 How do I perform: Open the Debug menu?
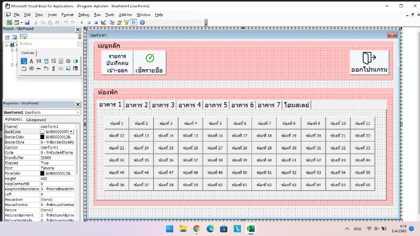point(83,15)
